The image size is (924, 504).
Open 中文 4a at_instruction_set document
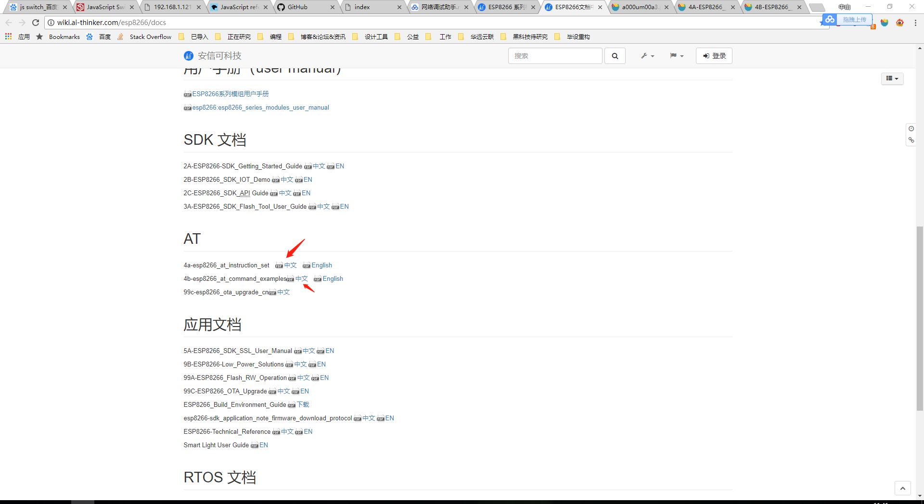click(290, 265)
